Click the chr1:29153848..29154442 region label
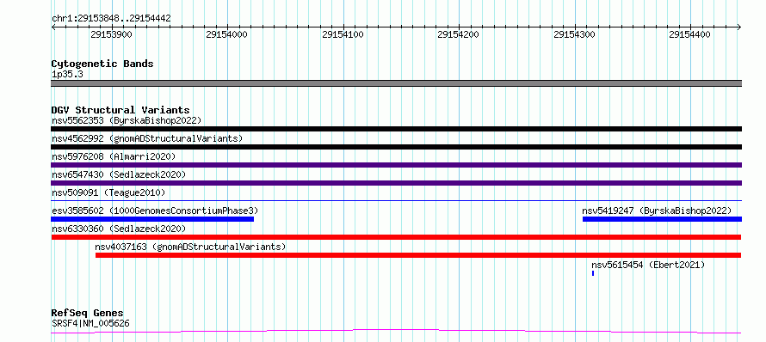This screenshot has width=766, height=342. 111,19
